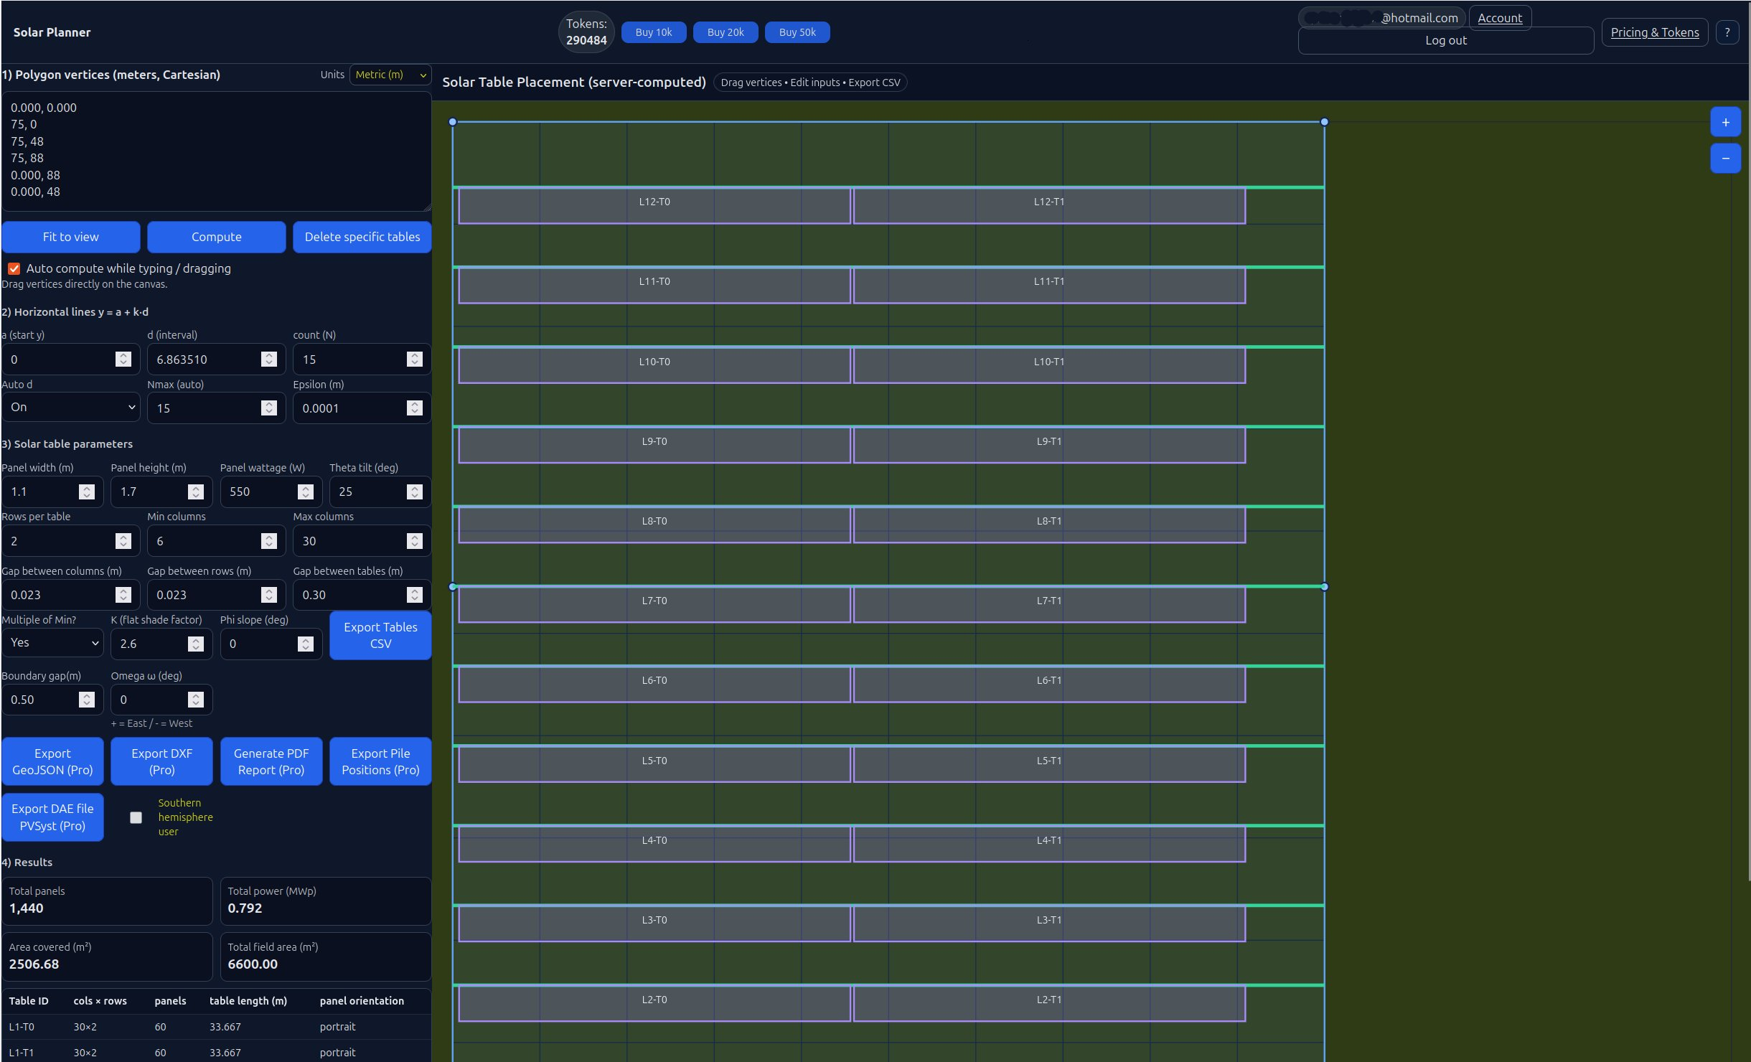This screenshot has height=1062, width=1751.
Task: Enable the Southern hemisphere user checkbox
Action: point(136,817)
